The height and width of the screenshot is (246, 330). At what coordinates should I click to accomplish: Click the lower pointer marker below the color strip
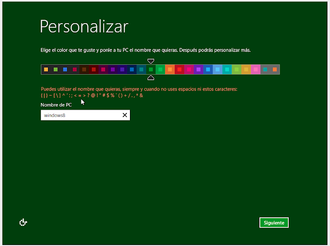[151, 78]
